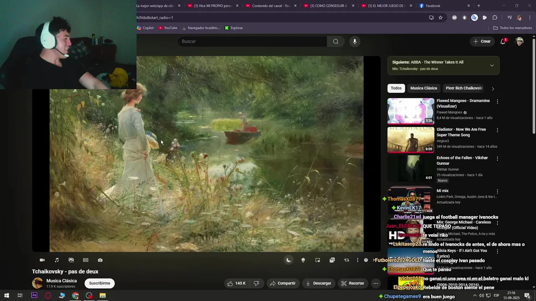The width and height of the screenshot is (536, 301).
Task: Click the Descargar download button
Action: pyautogui.click(x=319, y=283)
